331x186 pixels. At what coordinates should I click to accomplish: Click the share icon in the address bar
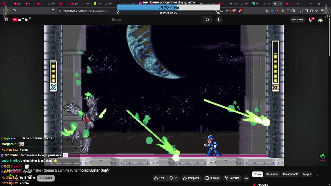click(x=228, y=11)
